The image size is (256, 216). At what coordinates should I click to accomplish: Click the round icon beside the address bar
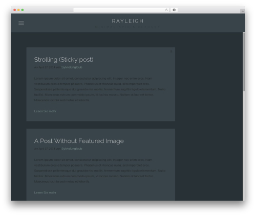coord(174,10)
